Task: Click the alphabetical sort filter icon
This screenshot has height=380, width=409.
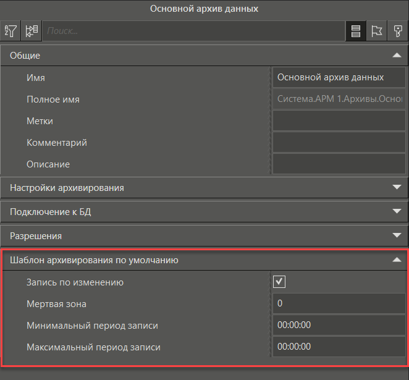Action: (x=11, y=30)
